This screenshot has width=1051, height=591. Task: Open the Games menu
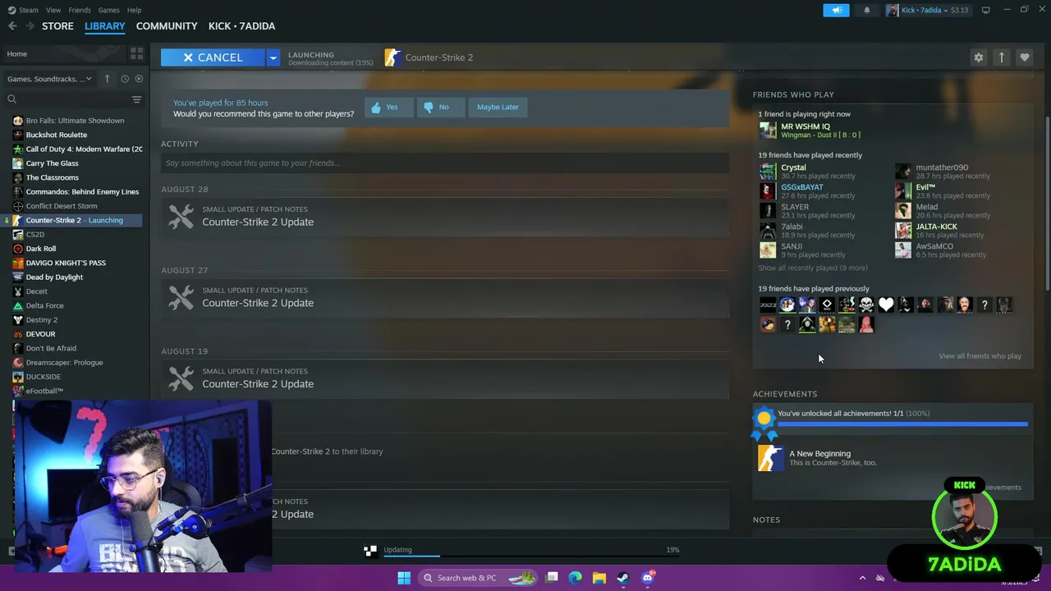[x=108, y=10]
